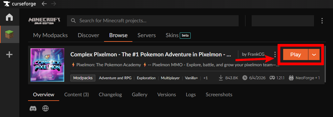Switch to My Modpacks tab
Screen dimensions: 333x117
[50, 35]
